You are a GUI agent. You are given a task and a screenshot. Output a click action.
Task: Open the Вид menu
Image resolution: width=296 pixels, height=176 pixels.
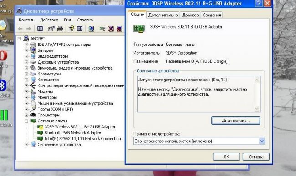tap(67, 20)
